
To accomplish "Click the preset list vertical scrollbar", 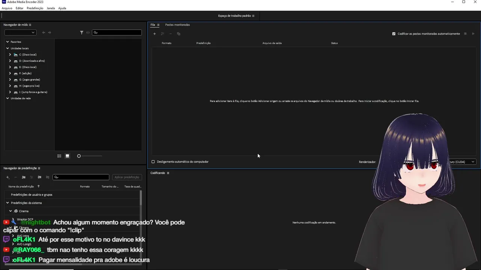I will 141,198.
